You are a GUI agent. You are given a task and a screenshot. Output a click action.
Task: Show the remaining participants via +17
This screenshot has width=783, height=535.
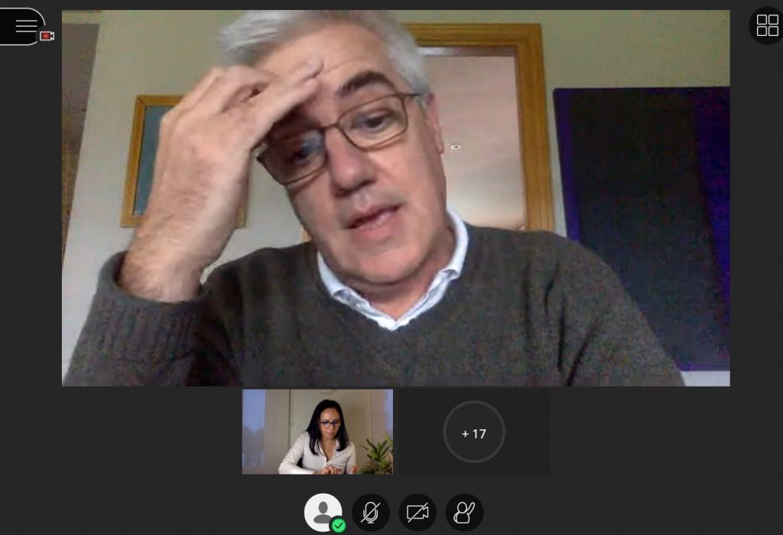(473, 432)
